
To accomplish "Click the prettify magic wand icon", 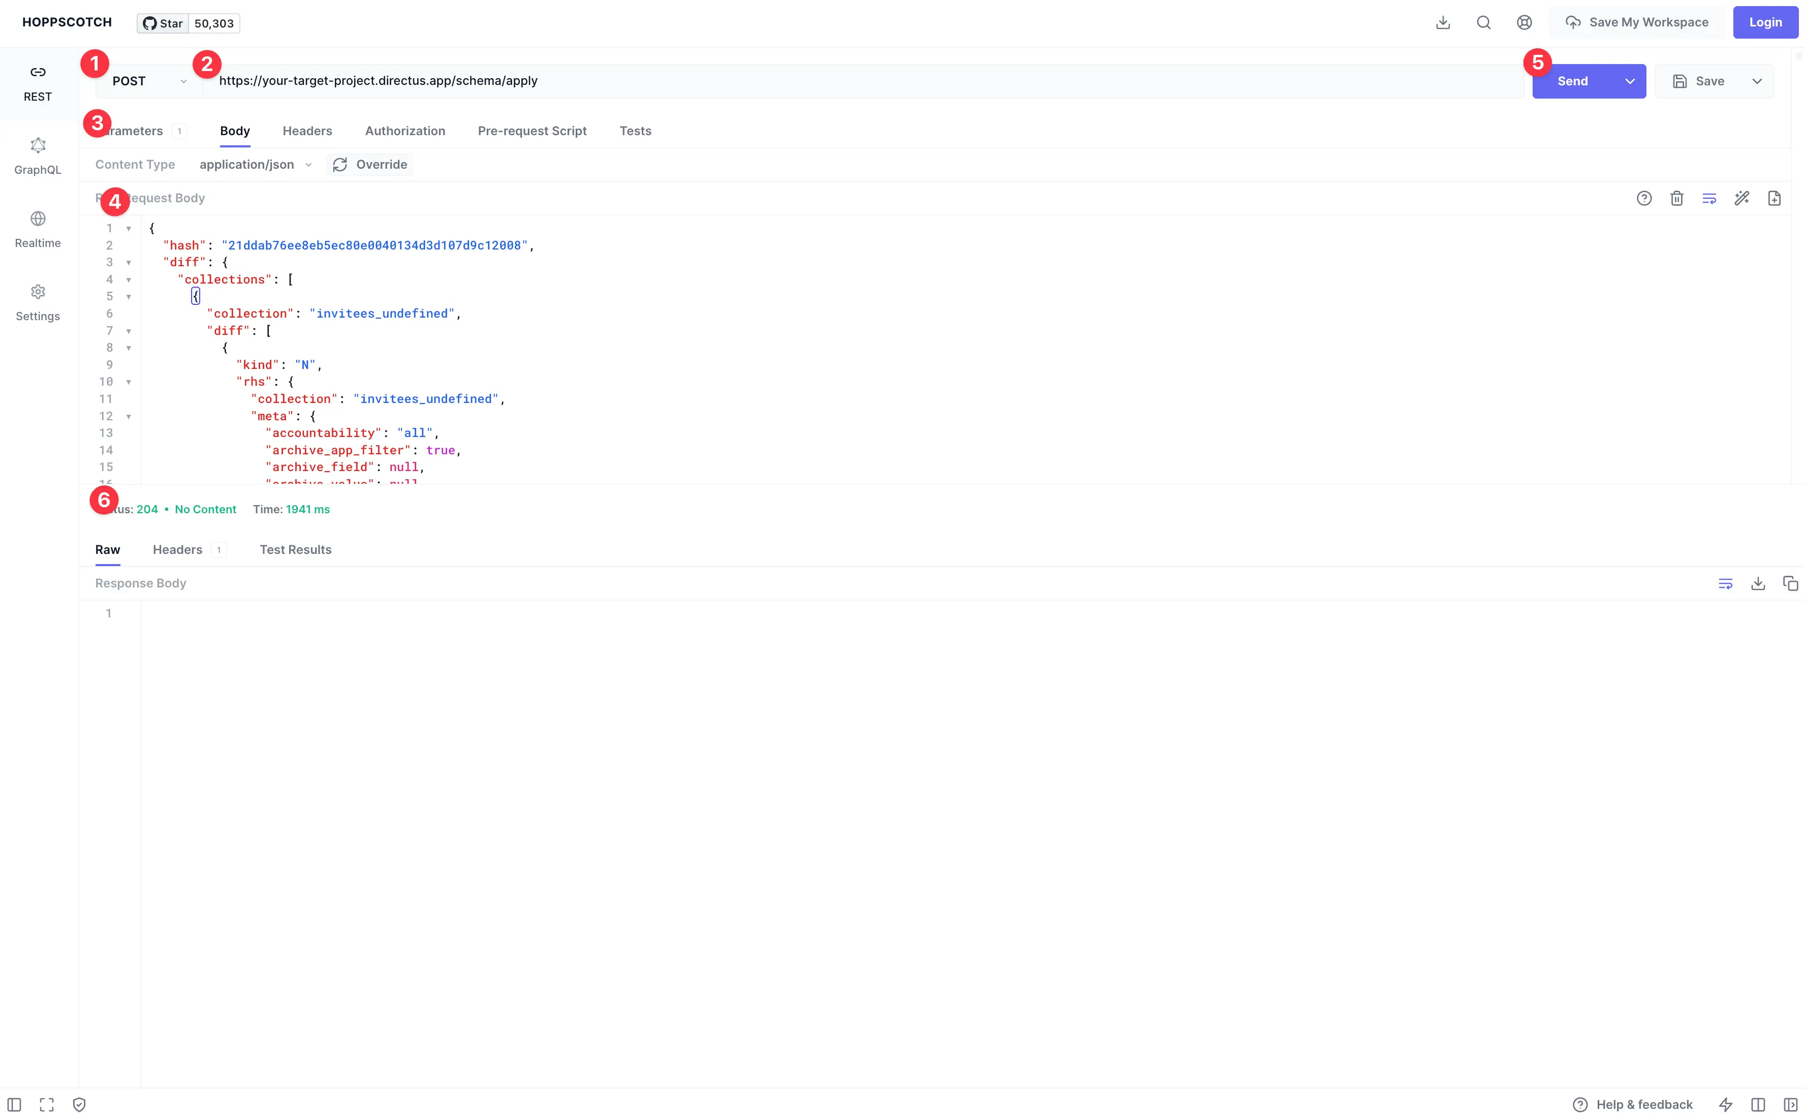I will pyautogui.click(x=1741, y=198).
